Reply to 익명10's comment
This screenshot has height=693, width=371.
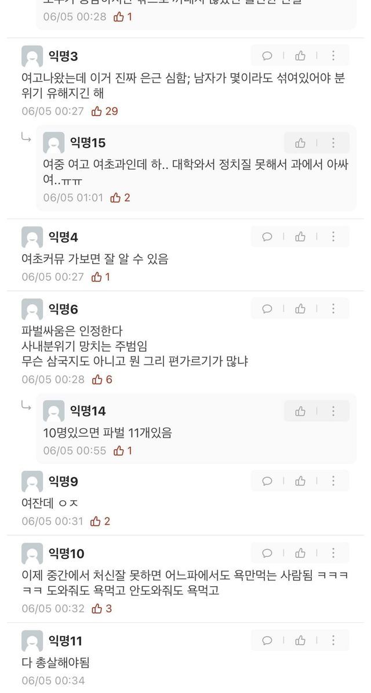click(267, 553)
